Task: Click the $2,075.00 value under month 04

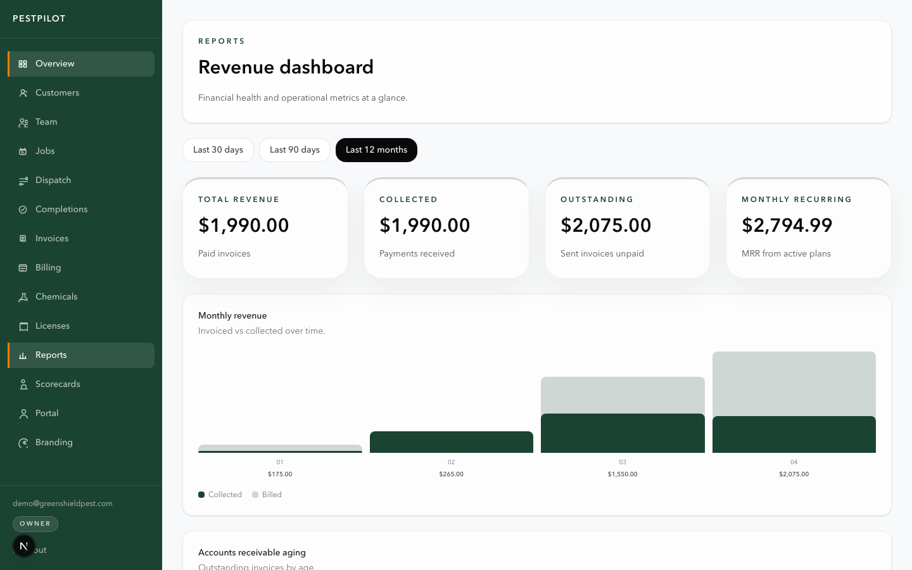Action: [x=794, y=474]
